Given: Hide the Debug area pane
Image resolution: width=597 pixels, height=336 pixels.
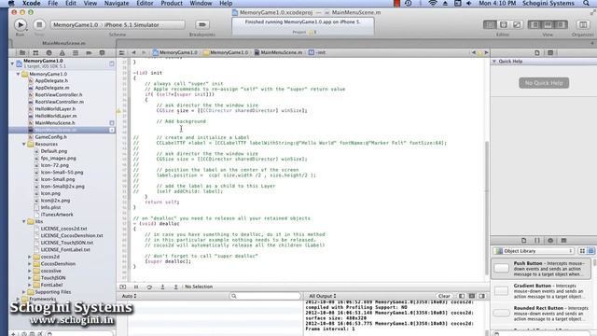Looking at the screenshot, I should (548, 25).
